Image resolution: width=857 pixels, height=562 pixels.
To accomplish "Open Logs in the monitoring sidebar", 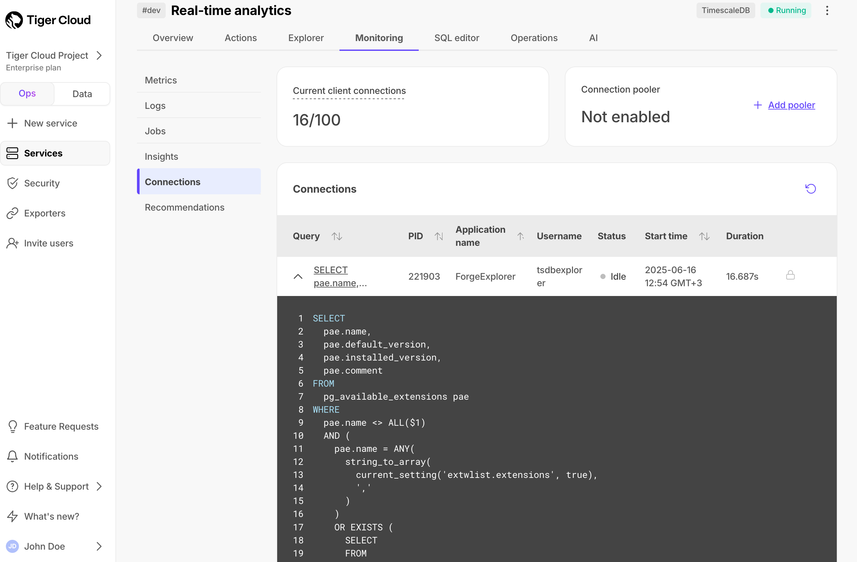I will [x=199, y=106].
